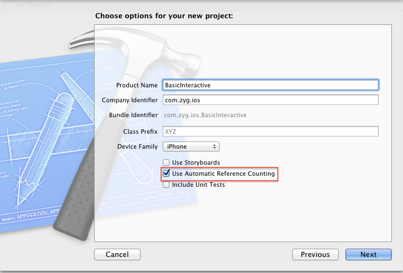Click the Company Identifier label
403x273 pixels.
click(x=130, y=100)
